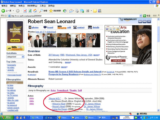Click the yellow note toolbar icon
Screen dimensions: 160x120
tap(95, 11)
